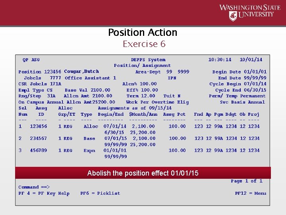This screenshot has width=286, height=215.
Task: Click the Term value 12.00
Action: [148, 96]
